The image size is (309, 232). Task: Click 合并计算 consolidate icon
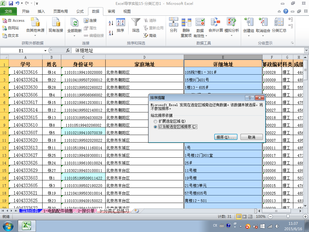point(215,25)
